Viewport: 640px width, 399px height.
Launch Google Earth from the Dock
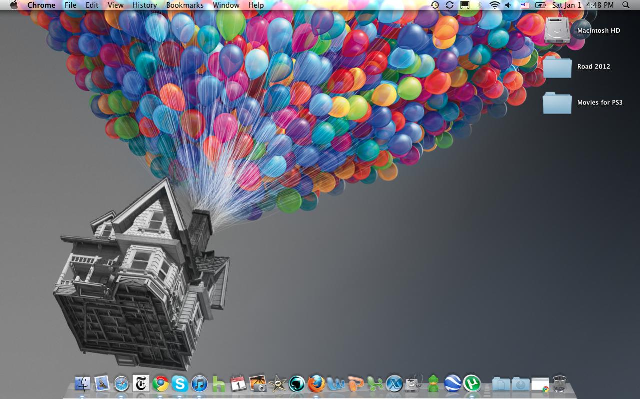[x=453, y=384]
